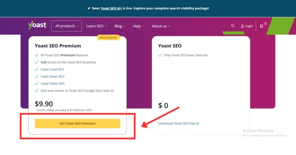Click the rocket icon in the announcement bar
The height and width of the screenshot is (155, 296).
point(90,8)
